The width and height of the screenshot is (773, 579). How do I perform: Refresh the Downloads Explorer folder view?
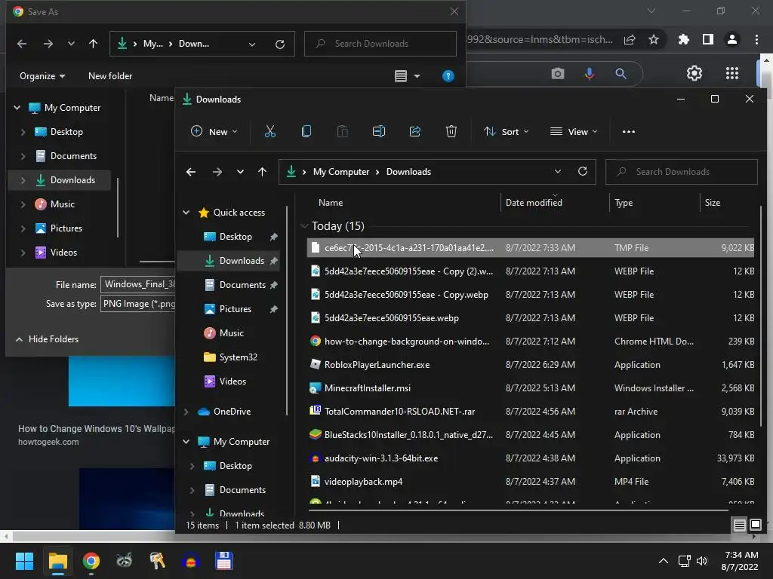coord(582,171)
